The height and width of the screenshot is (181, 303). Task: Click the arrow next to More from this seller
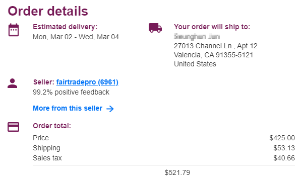pyautogui.click(x=110, y=109)
